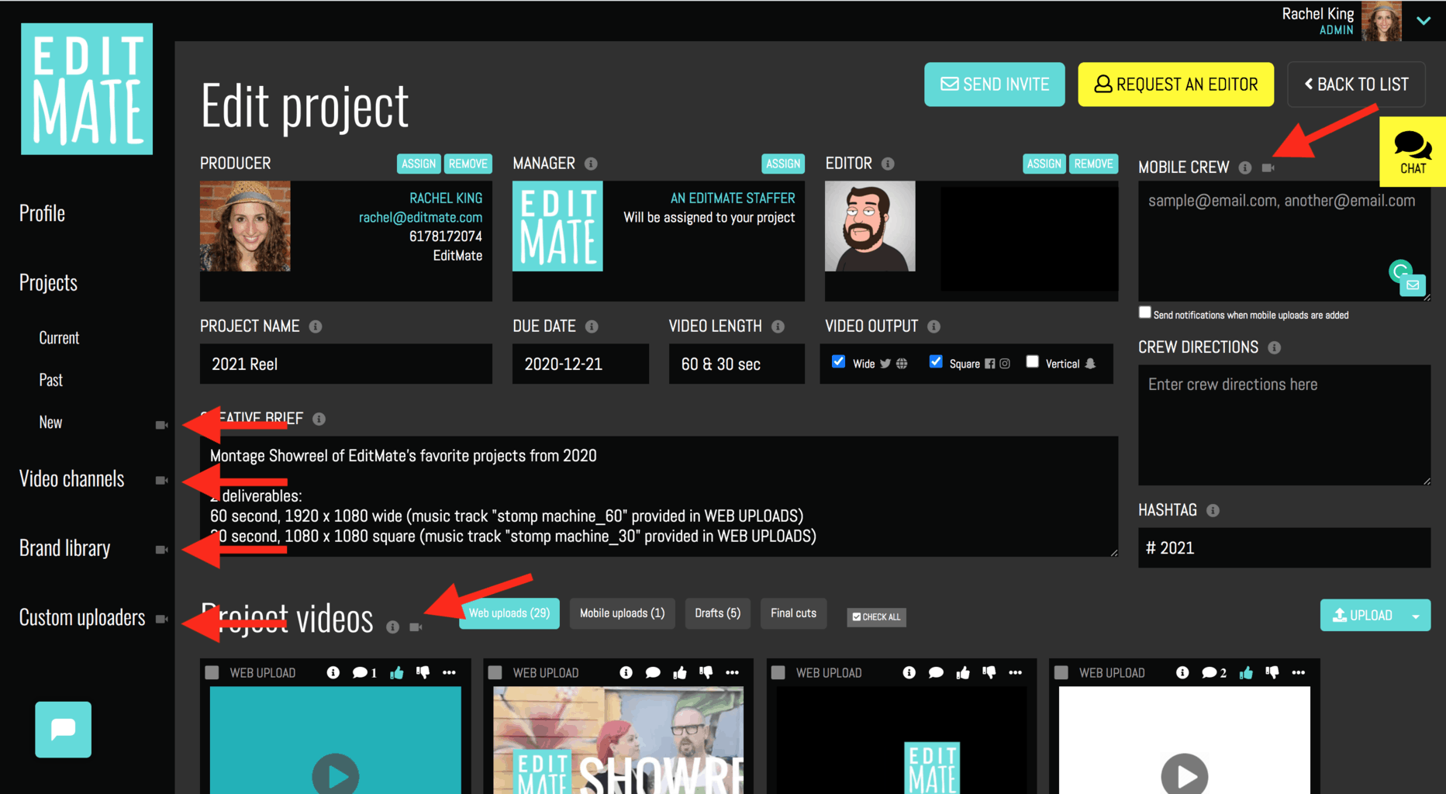Thumbs down the second web upload video

(706, 672)
